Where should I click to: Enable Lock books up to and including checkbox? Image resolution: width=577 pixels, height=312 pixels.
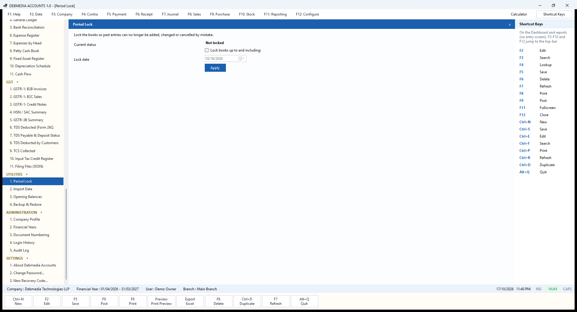pyautogui.click(x=207, y=50)
